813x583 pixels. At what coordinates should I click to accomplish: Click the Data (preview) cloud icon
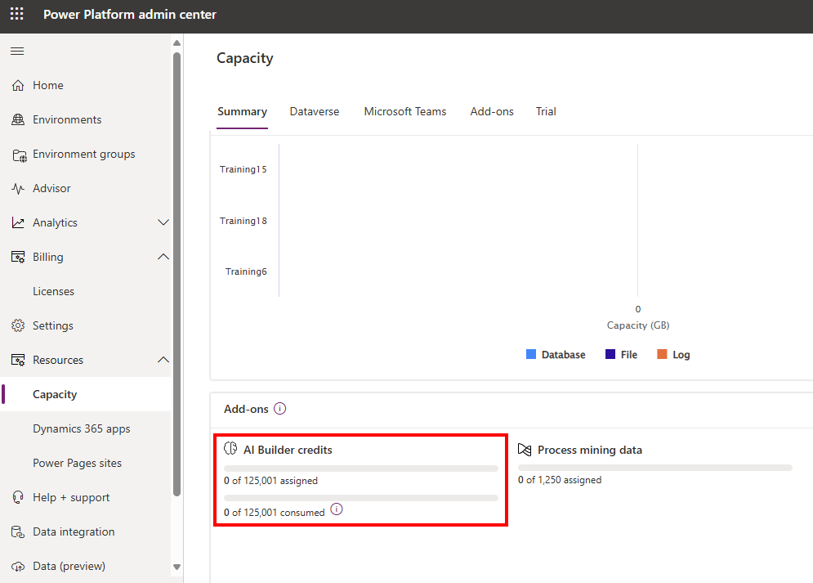click(18, 567)
